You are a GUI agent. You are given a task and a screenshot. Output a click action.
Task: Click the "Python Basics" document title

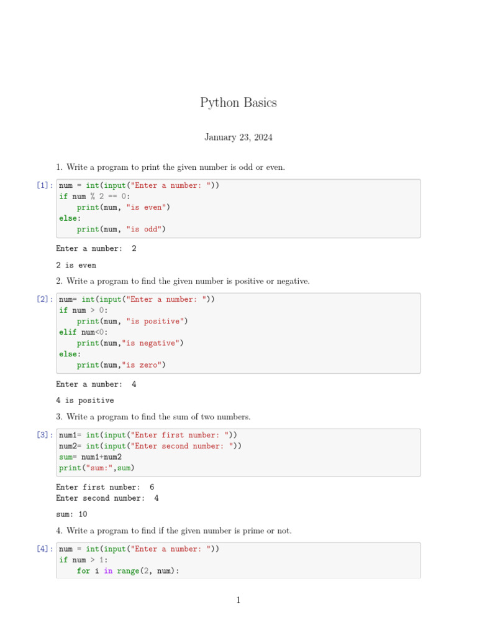(x=238, y=103)
